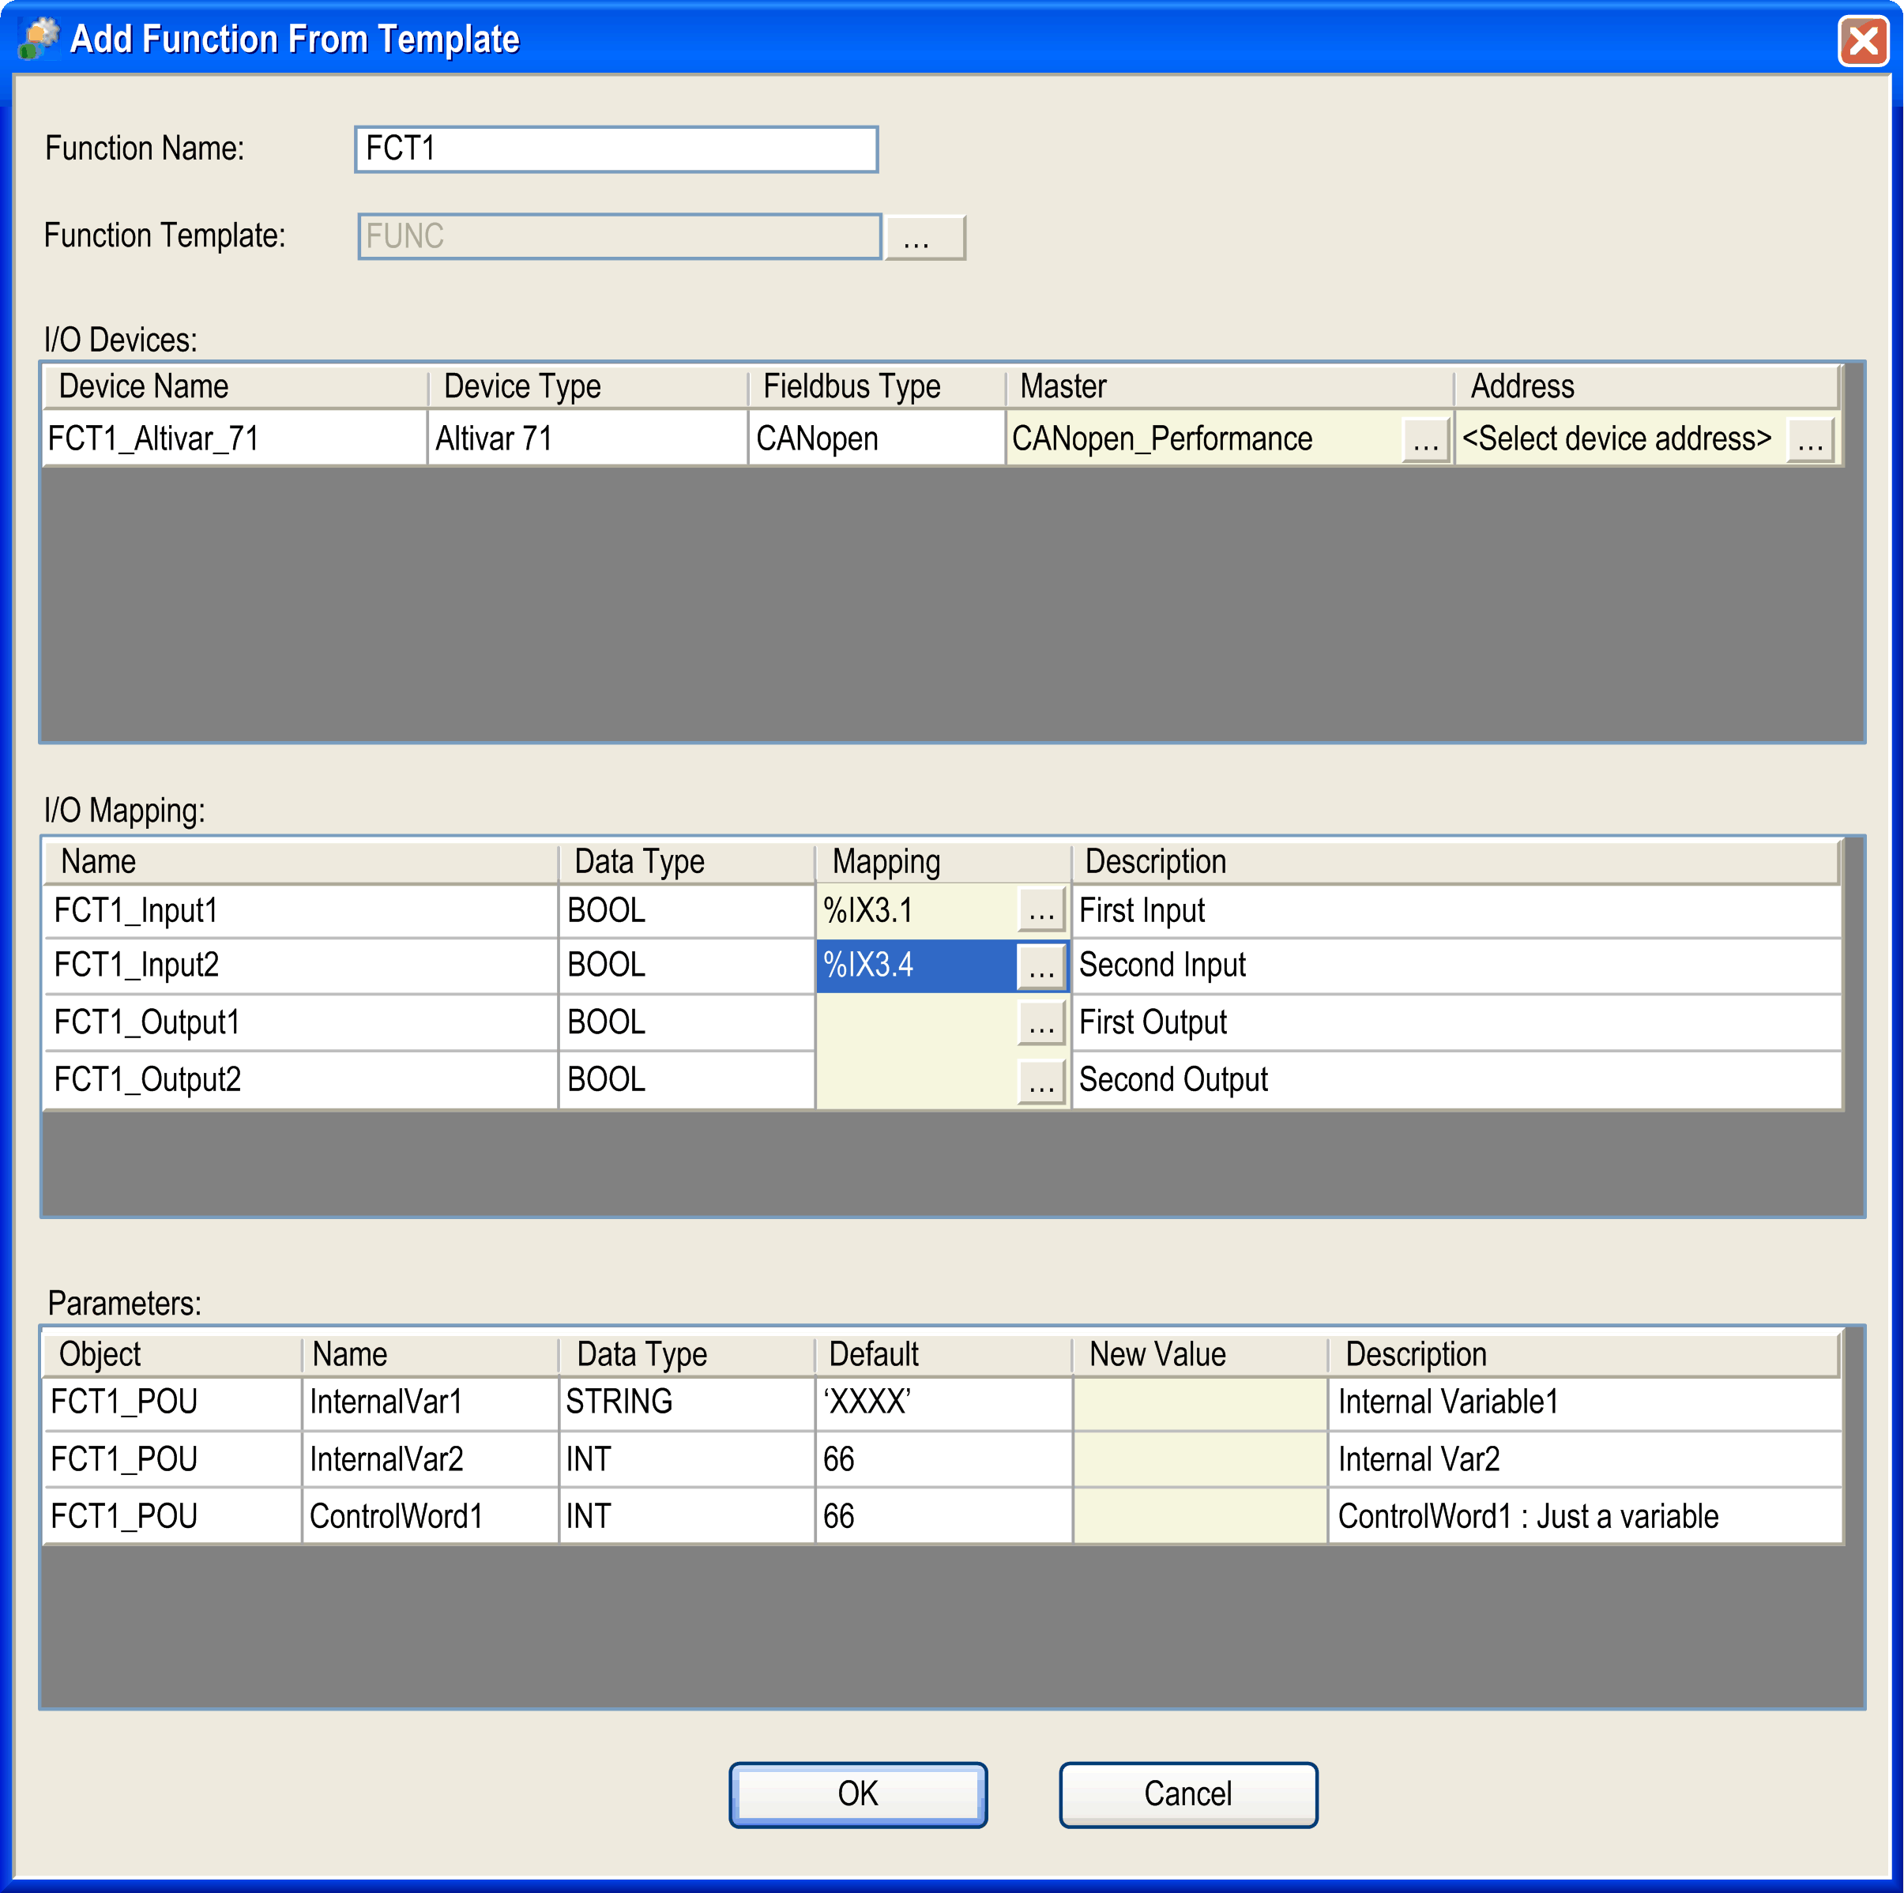This screenshot has width=1904, height=1893.
Task: Click the Object column header
Action: pyautogui.click(x=172, y=1355)
